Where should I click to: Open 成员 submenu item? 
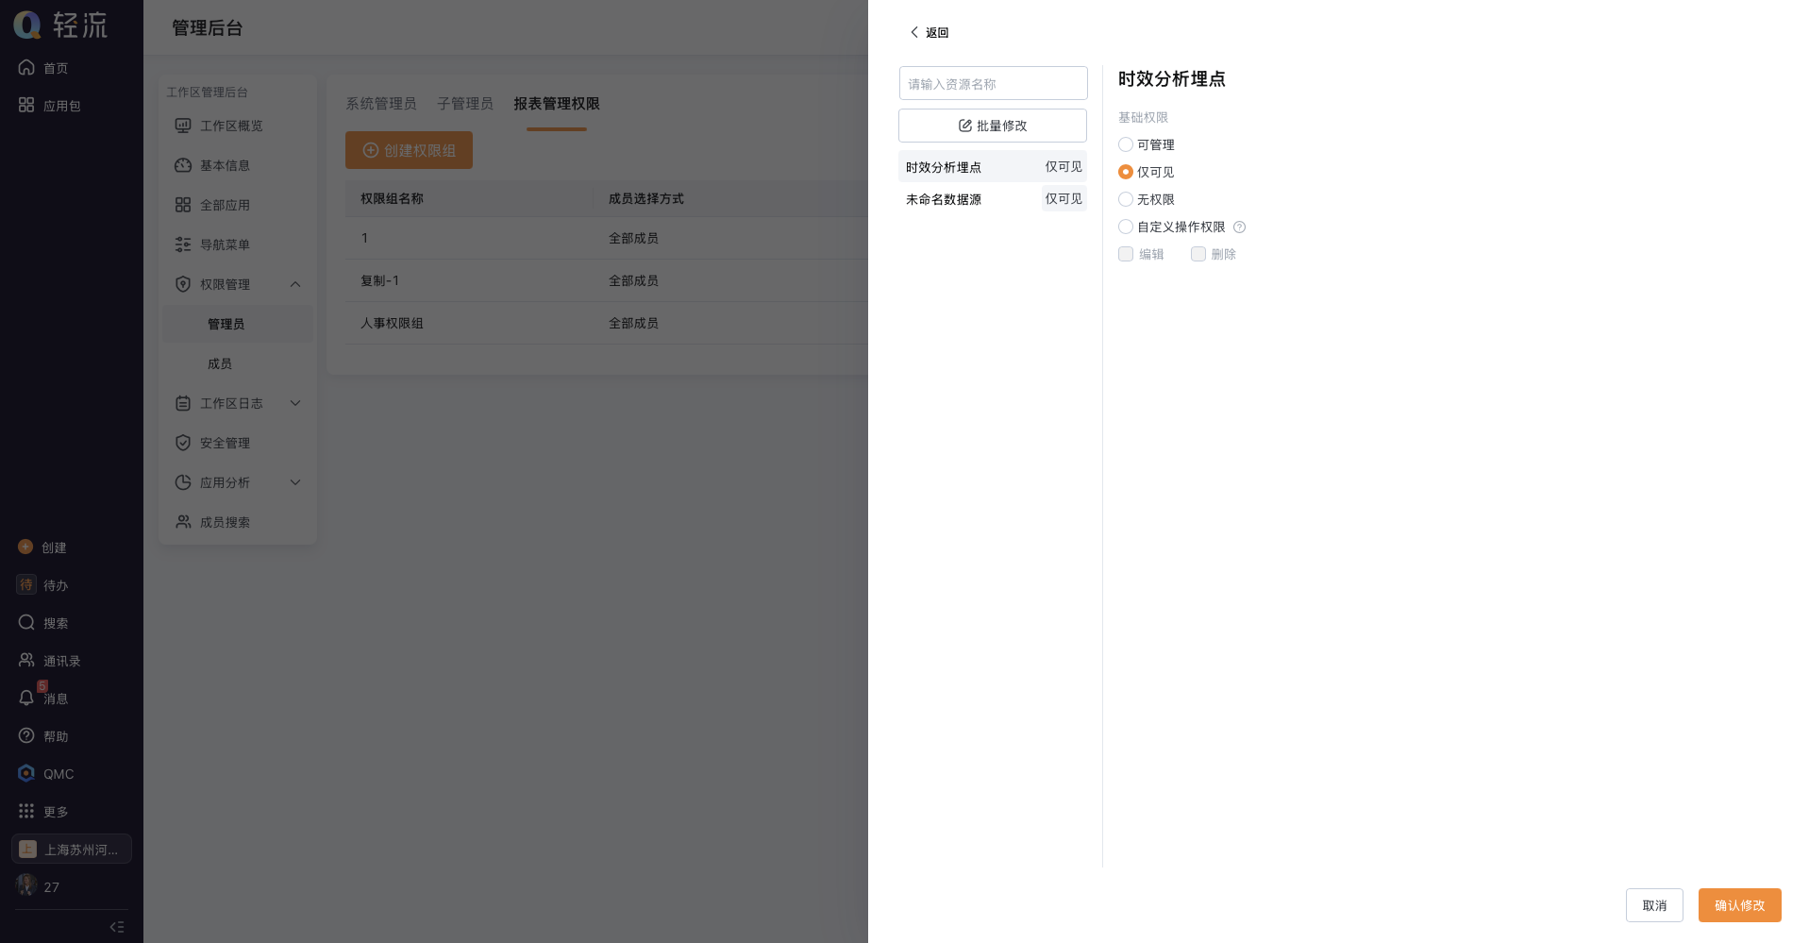click(x=238, y=363)
